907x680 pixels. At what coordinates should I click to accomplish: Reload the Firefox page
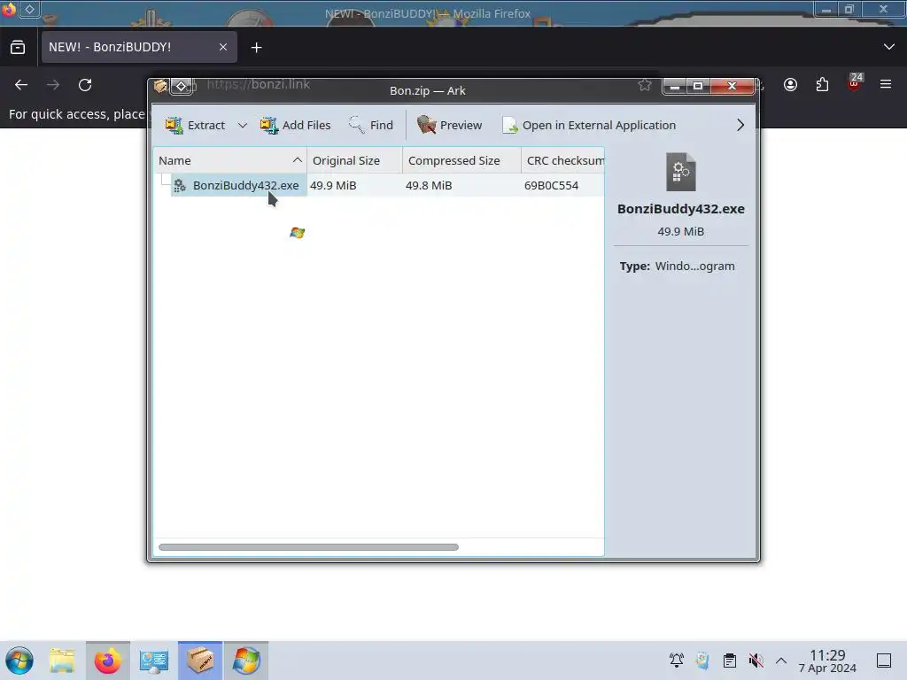pyautogui.click(x=85, y=85)
